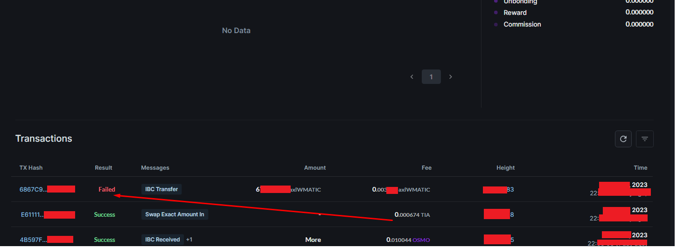Open the transactions filter icon
The width and height of the screenshot is (677, 248).
pyautogui.click(x=644, y=139)
